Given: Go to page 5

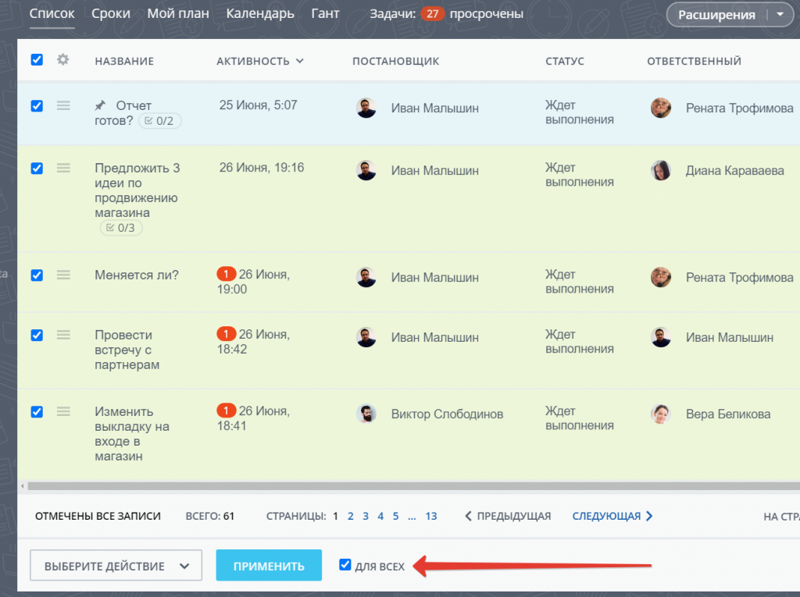Looking at the screenshot, I should 395,516.
